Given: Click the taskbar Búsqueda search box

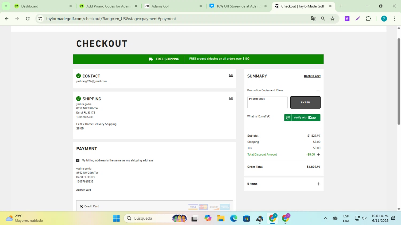Looking at the screenshot, I should [155, 218].
